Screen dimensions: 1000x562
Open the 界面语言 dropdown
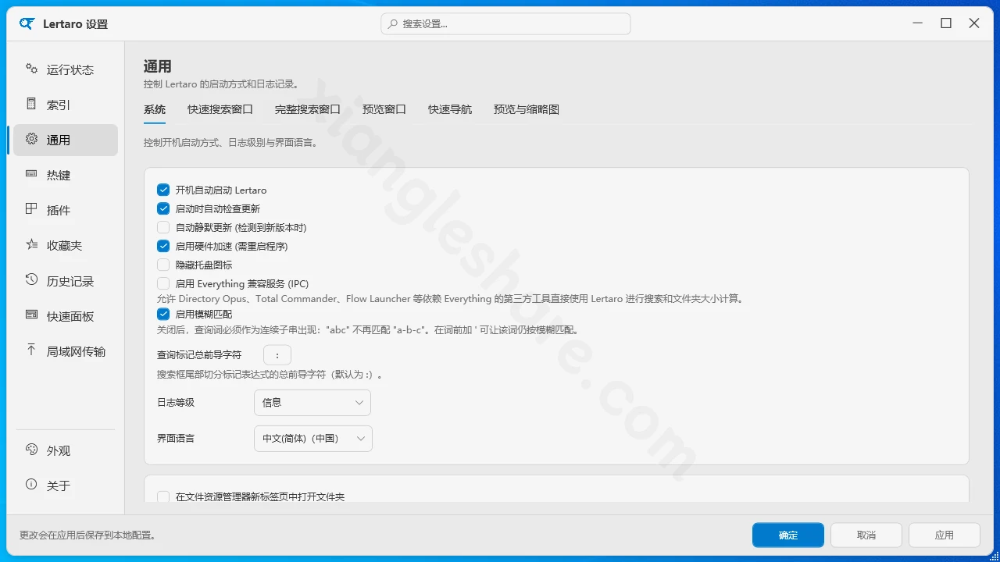[313, 439]
